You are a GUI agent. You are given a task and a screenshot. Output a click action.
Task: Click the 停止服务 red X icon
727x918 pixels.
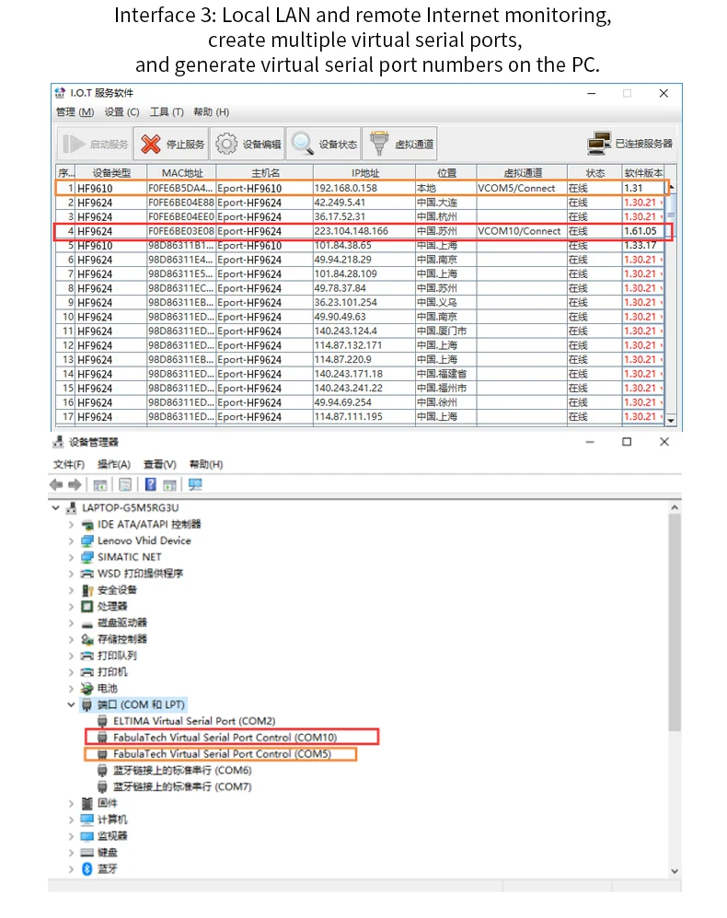click(150, 144)
